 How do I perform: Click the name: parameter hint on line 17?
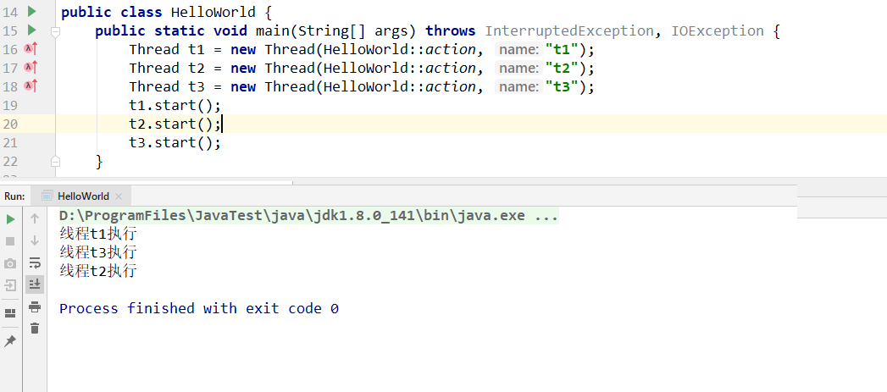(x=518, y=69)
